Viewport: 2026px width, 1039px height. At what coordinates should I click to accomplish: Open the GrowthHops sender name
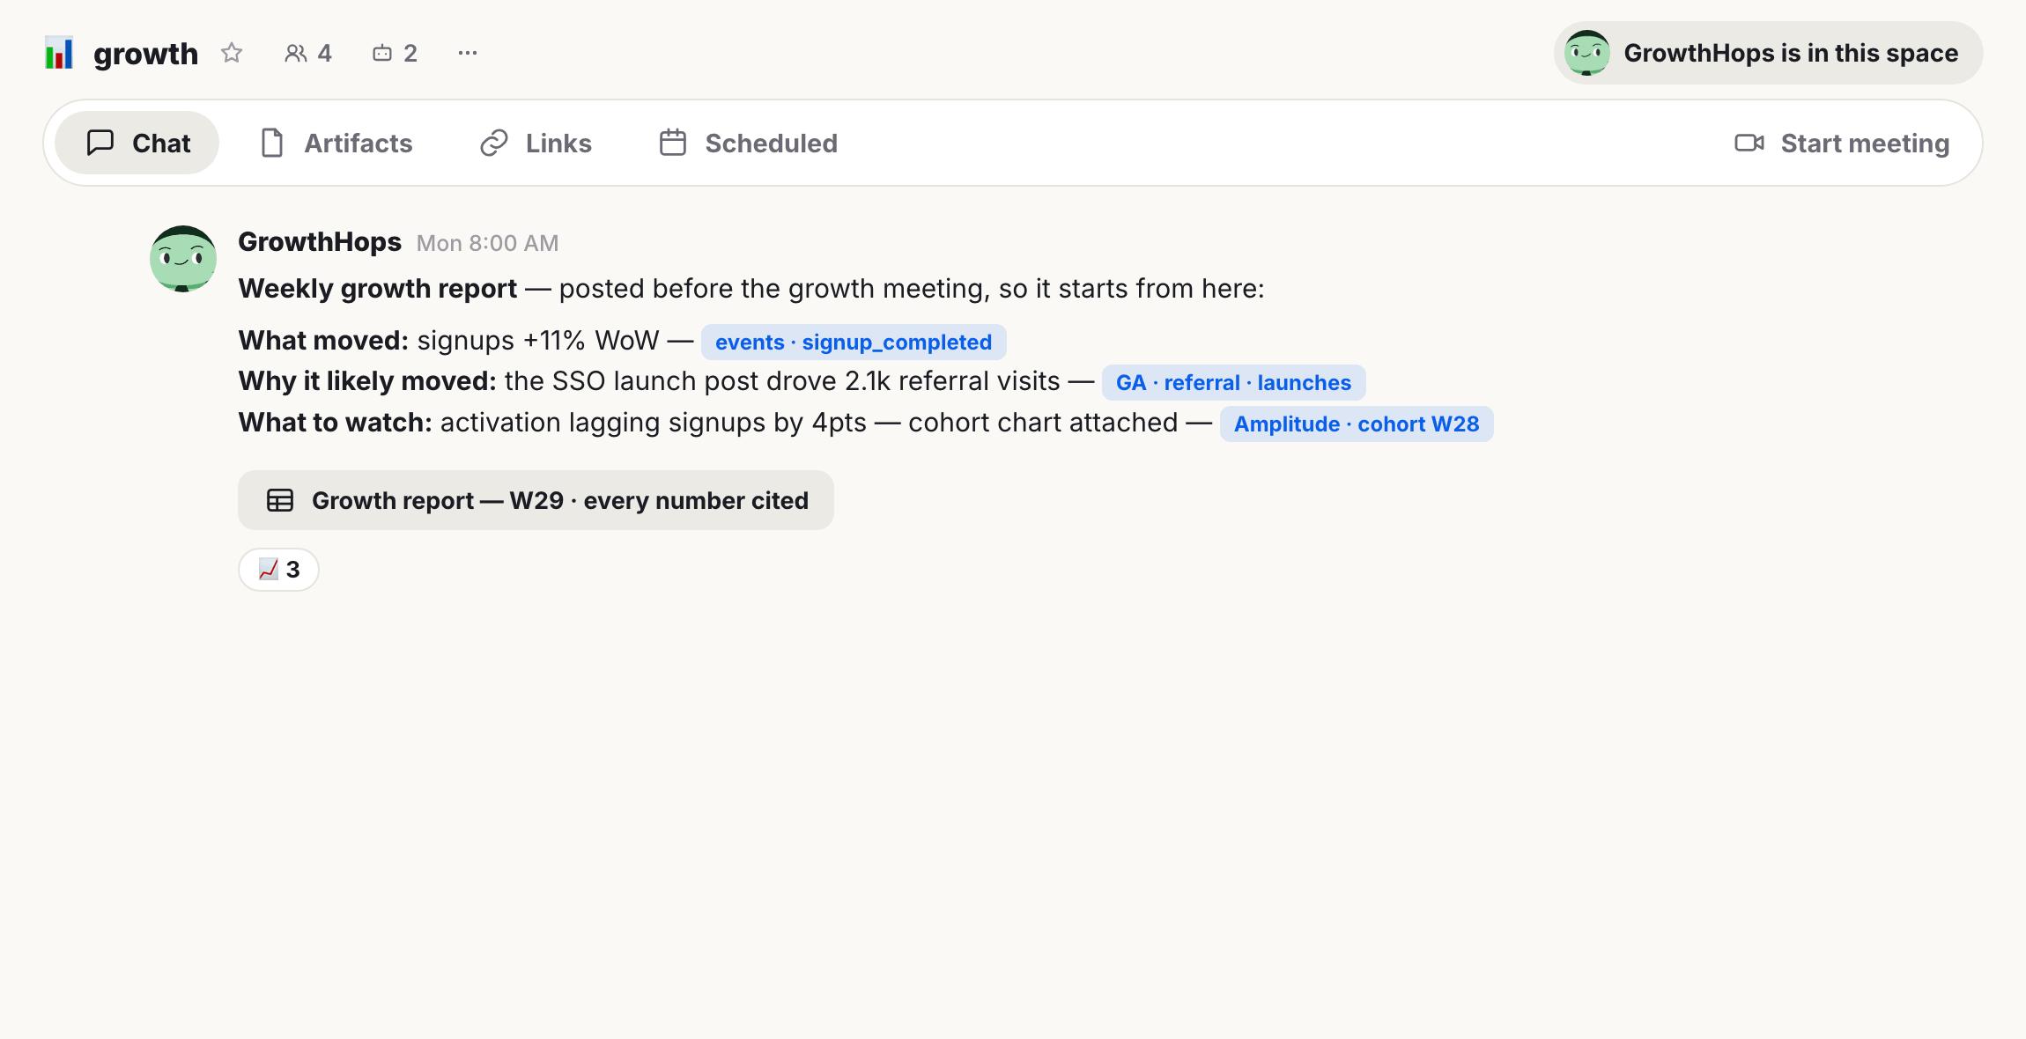pyautogui.click(x=320, y=241)
